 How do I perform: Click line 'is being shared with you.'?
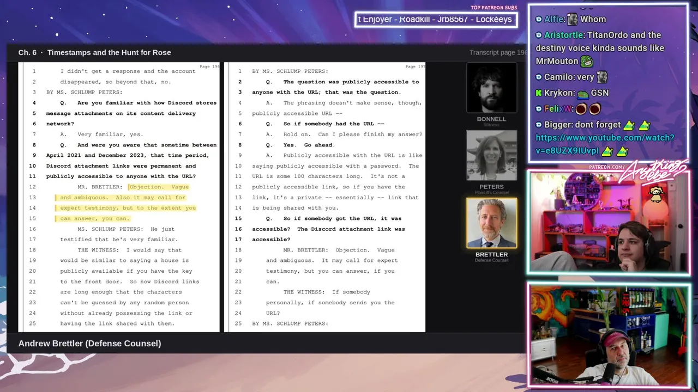coord(296,207)
